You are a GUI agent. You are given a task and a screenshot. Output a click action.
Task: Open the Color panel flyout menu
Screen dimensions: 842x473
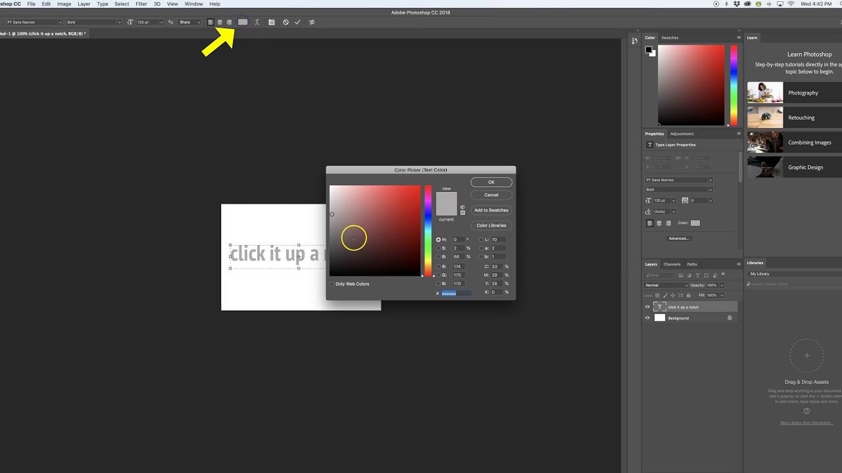739,37
